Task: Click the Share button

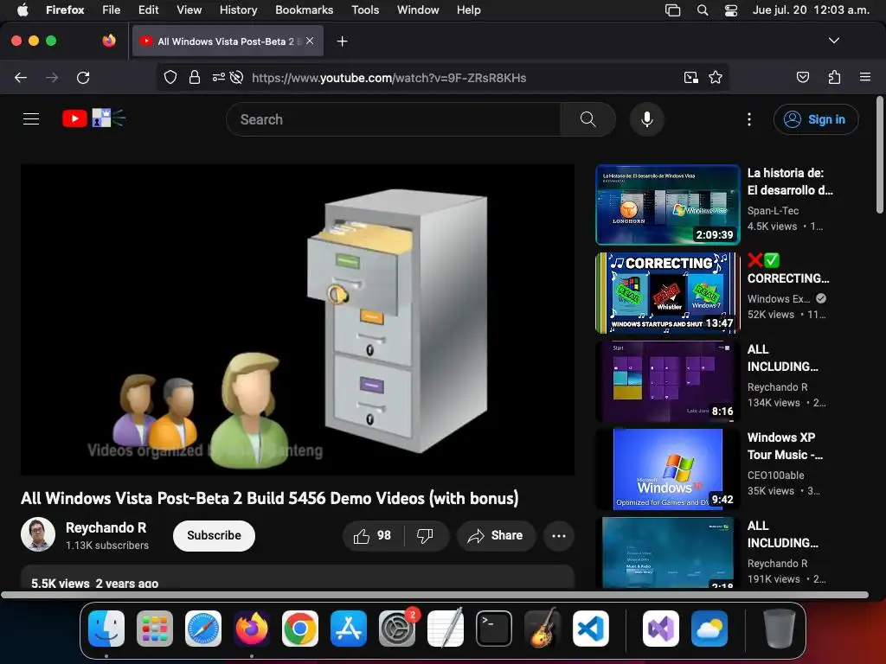Action: coord(496,535)
